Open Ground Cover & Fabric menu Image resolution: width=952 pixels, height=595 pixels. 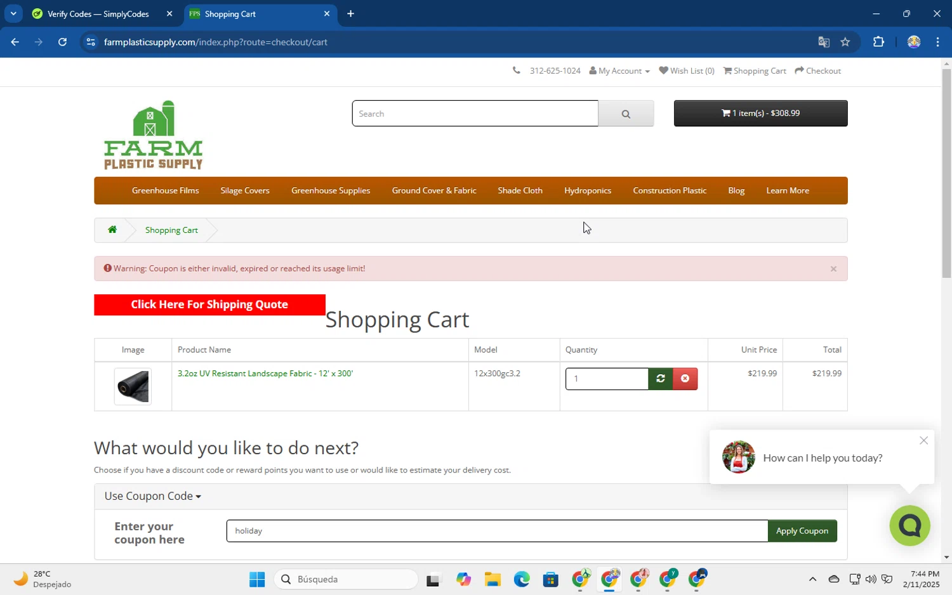pyautogui.click(x=434, y=190)
